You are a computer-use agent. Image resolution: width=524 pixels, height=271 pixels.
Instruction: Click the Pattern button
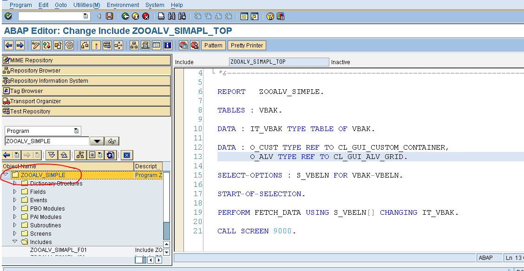tap(213, 45)
